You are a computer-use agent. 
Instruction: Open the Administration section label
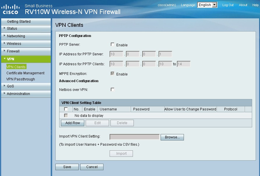tap(18, 94)
